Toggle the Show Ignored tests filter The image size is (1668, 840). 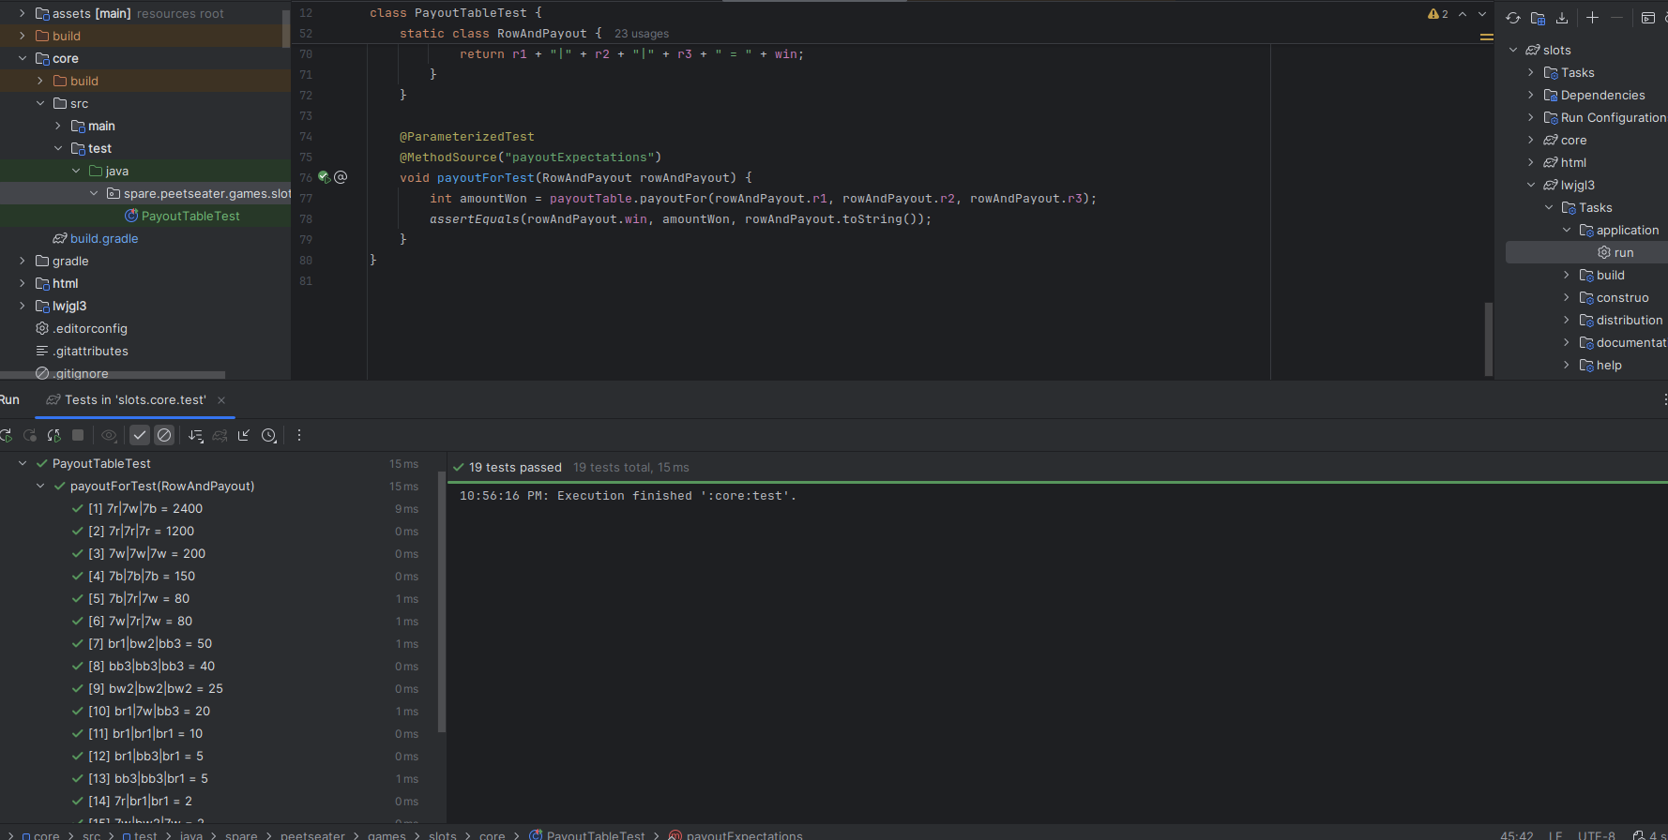click(164, 435)
